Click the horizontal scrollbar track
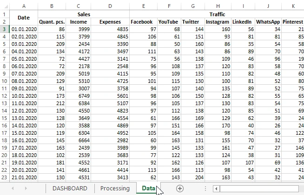Image resolution: width=304 pixels, height=195 pixels. [259, 189]
